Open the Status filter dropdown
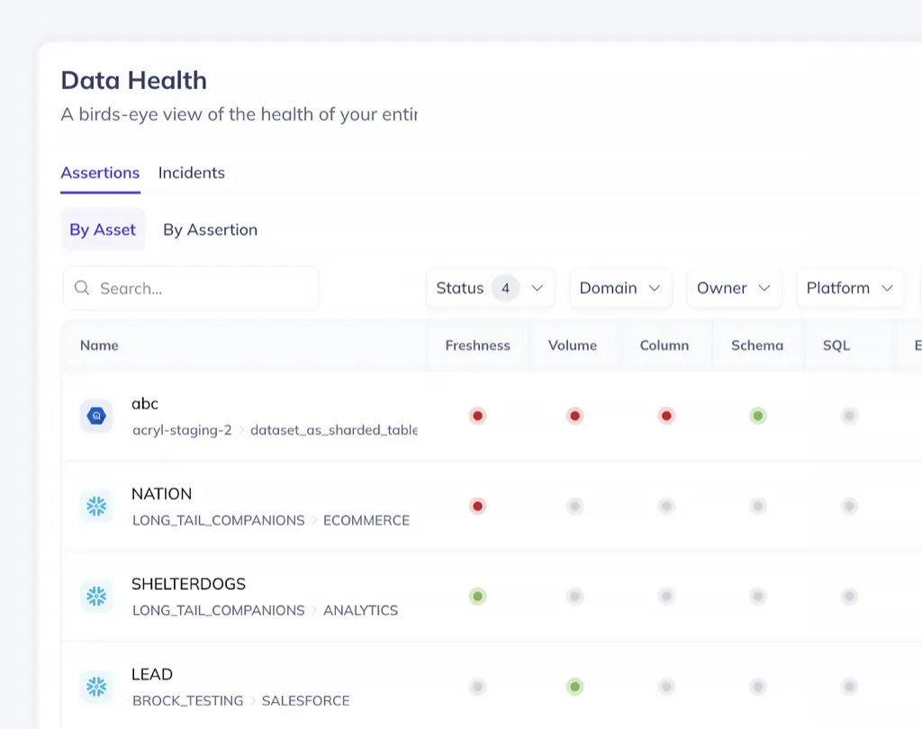Screen dimensions: 922x729 (490, 288)
